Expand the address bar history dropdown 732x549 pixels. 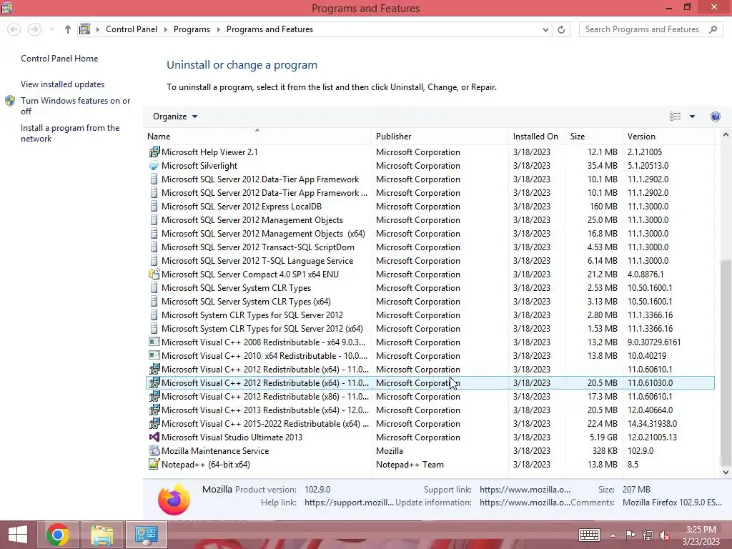[545, 29]
